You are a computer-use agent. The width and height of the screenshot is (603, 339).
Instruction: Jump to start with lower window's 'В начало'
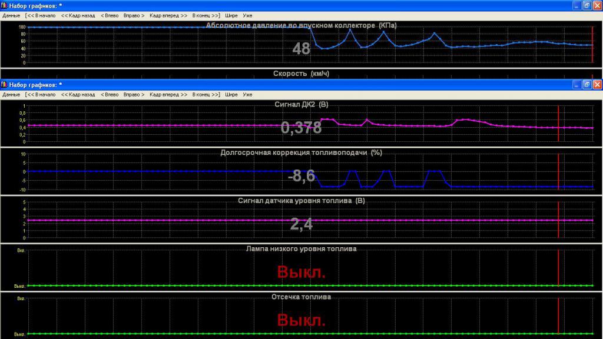(41, 94)
